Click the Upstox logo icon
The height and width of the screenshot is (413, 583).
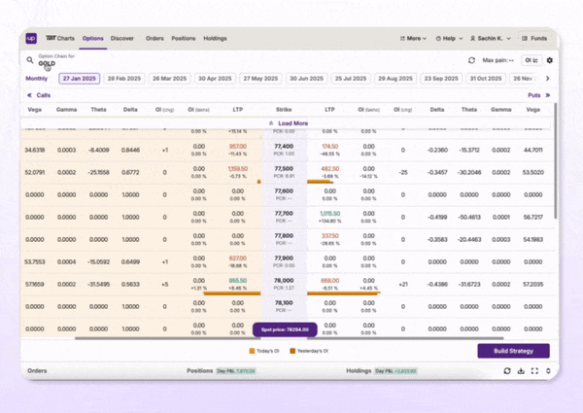[x=31, y=38]
